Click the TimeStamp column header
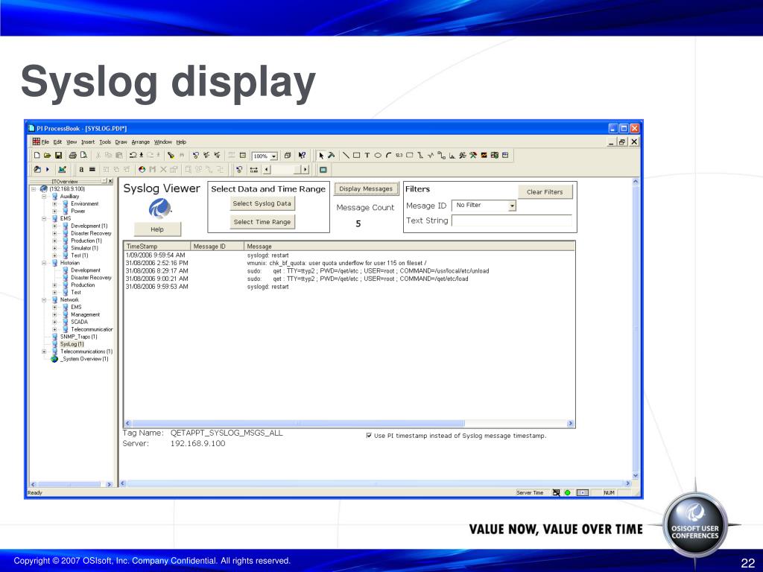The height and width of the screenshot is (572, 763). [157, 247]
